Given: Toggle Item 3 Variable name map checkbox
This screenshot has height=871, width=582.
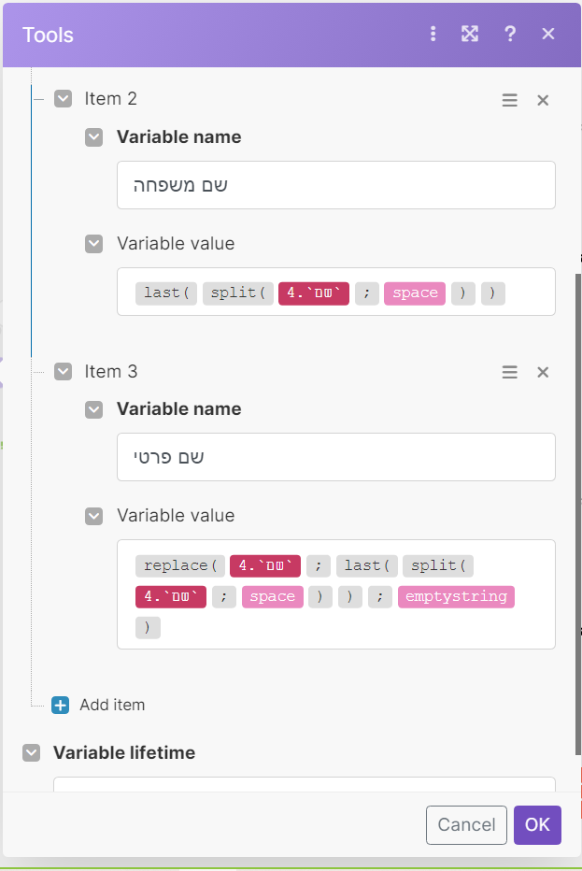Looking at the screenshot, I should pyautogui.click(x=93, y=409).
